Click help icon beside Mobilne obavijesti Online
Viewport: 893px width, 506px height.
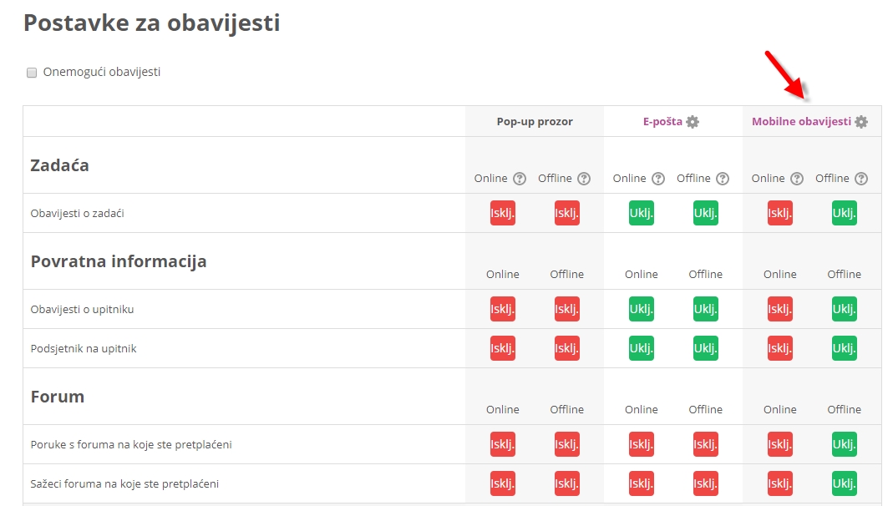(x=797, y=179)
